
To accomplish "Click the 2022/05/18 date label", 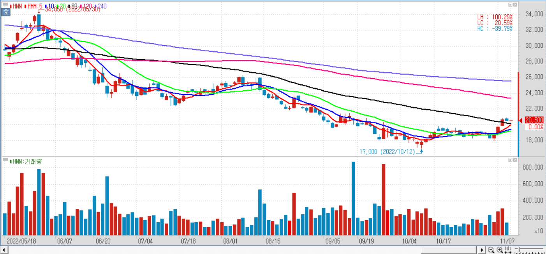I will pyautogui.click(x=21, y=241).
